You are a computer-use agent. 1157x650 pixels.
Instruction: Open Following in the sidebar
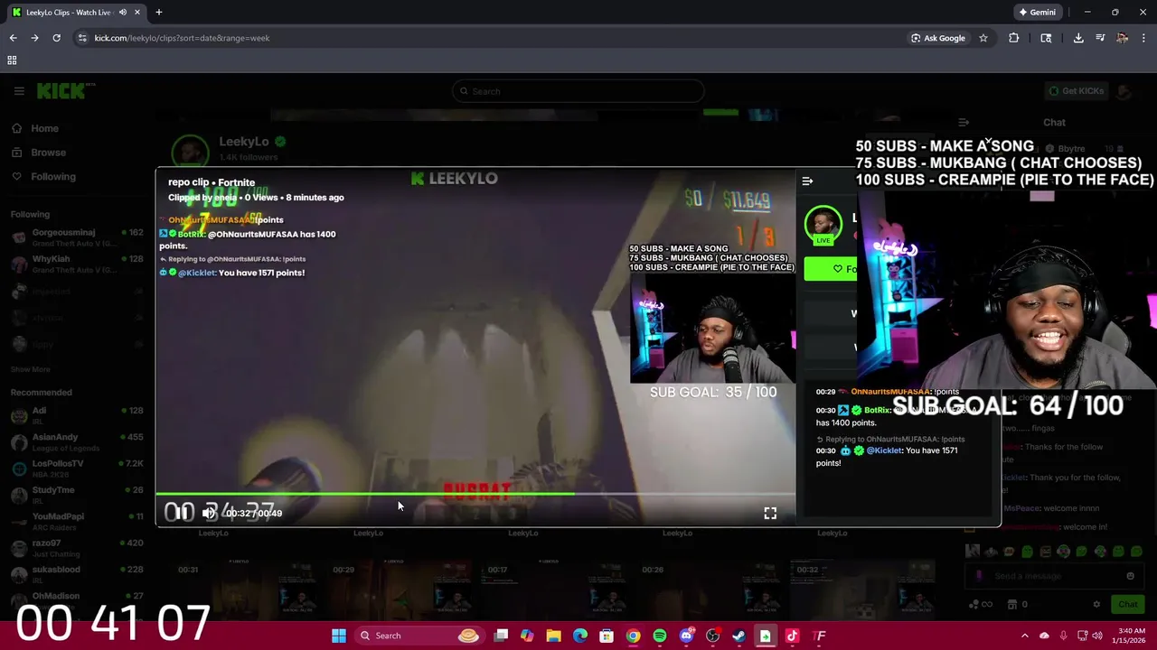tap(52, 177)
